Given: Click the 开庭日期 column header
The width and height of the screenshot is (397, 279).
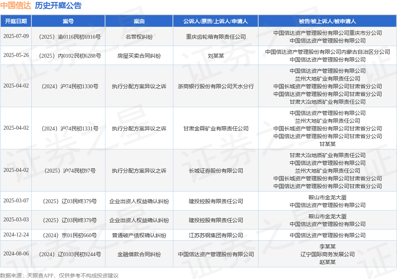Looking at the screenshot, I should click(16, 21).
